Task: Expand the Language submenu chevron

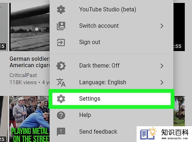Action: (162, 82)
